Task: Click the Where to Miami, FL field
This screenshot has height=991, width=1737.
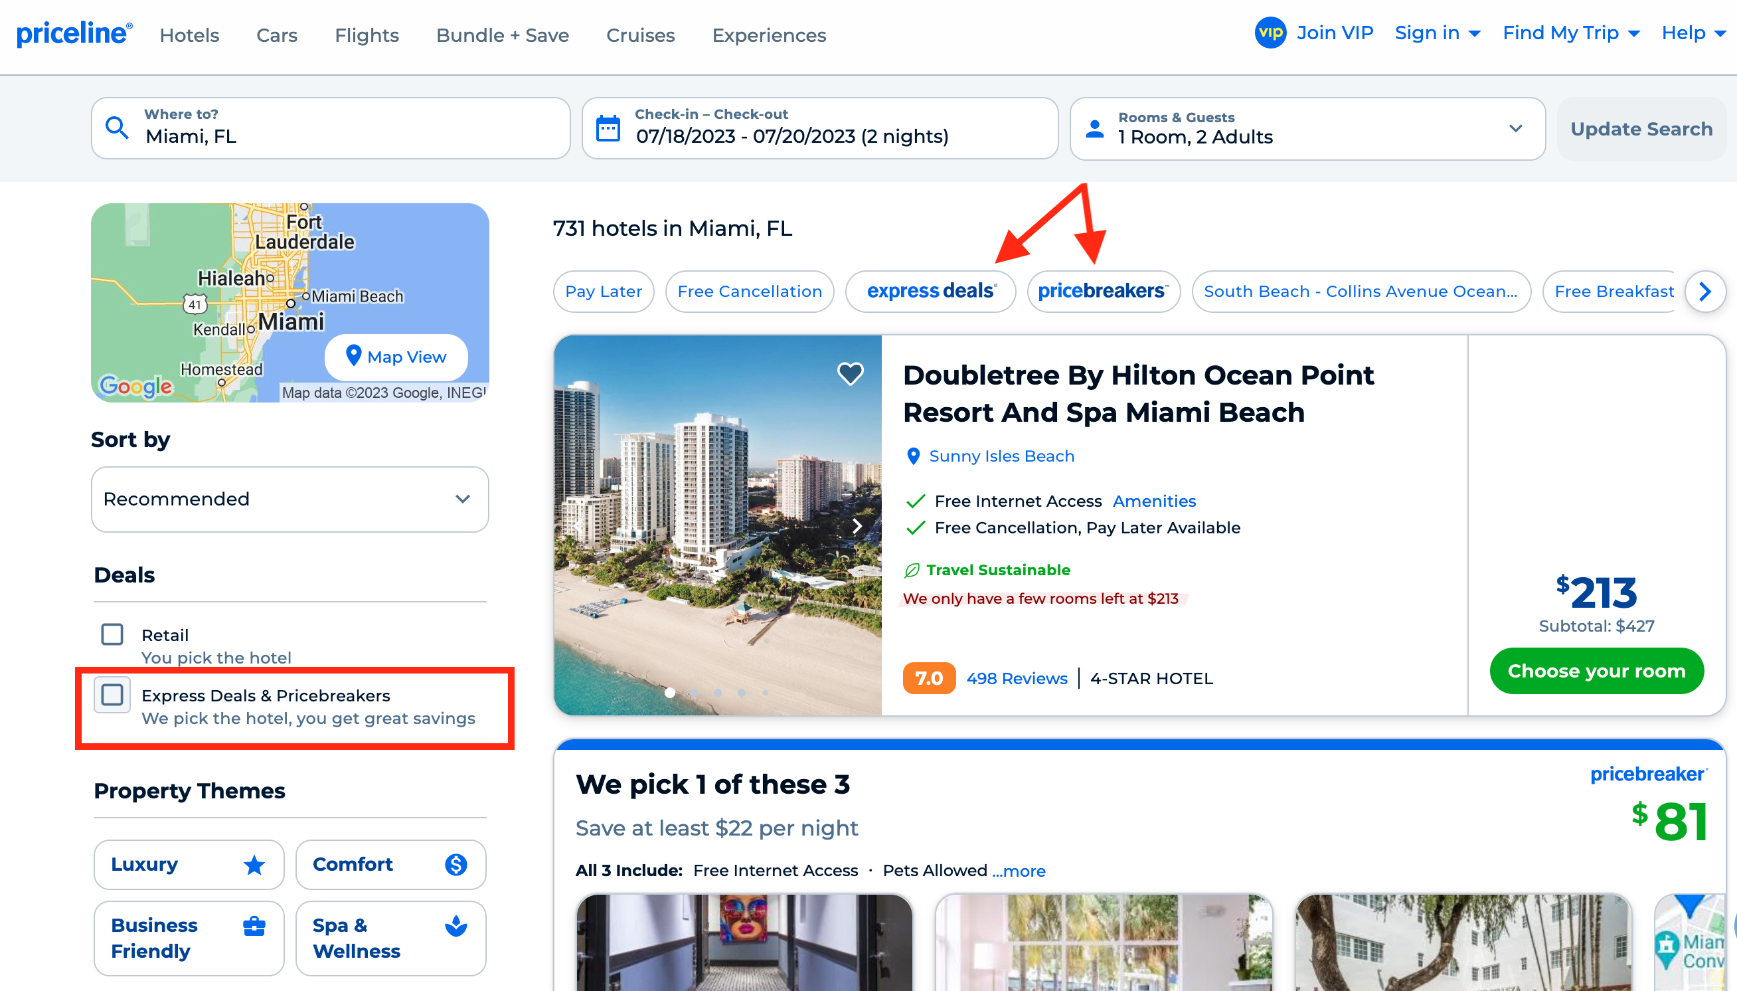Action: [331, 128]
